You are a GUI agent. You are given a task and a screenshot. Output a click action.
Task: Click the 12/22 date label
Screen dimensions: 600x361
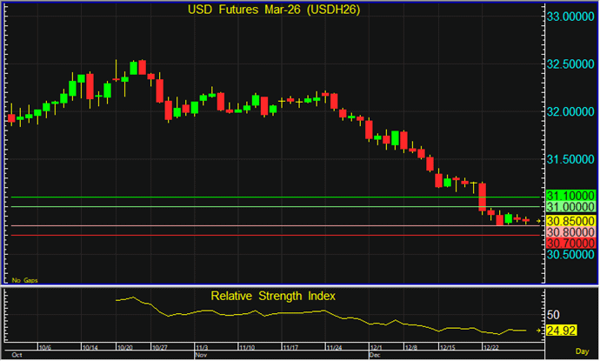(490, 346)
